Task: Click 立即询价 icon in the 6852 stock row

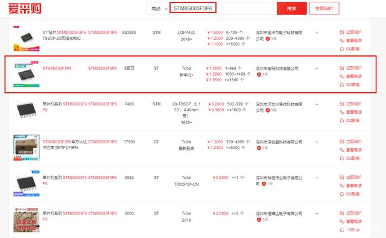Action: [x=342, y=177]
